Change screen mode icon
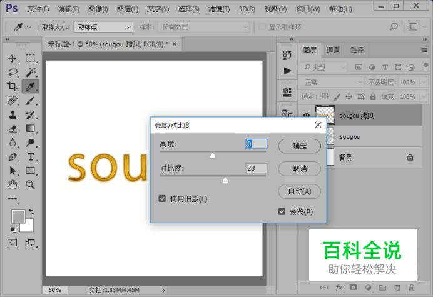Screen dimensions: 433x297 [x=30, y=243]
